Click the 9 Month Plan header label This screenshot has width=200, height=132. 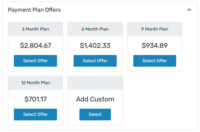click(155, 29)
